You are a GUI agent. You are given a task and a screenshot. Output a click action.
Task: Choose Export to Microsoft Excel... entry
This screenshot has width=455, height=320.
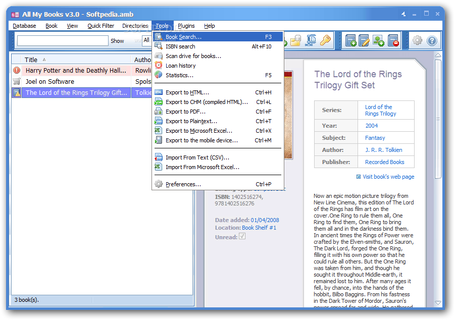[218, 131]
